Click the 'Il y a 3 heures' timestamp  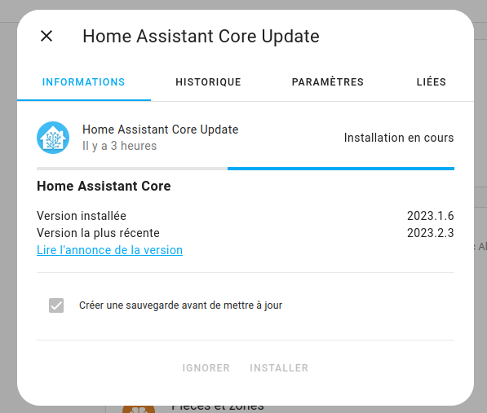pos(120,146)
